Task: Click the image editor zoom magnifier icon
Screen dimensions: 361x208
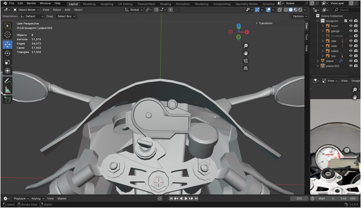Action: click(355, 89)
